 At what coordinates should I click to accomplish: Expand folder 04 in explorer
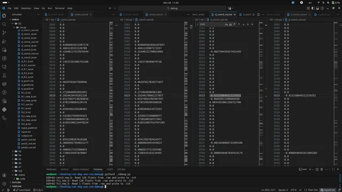click(x=13, y=155)
